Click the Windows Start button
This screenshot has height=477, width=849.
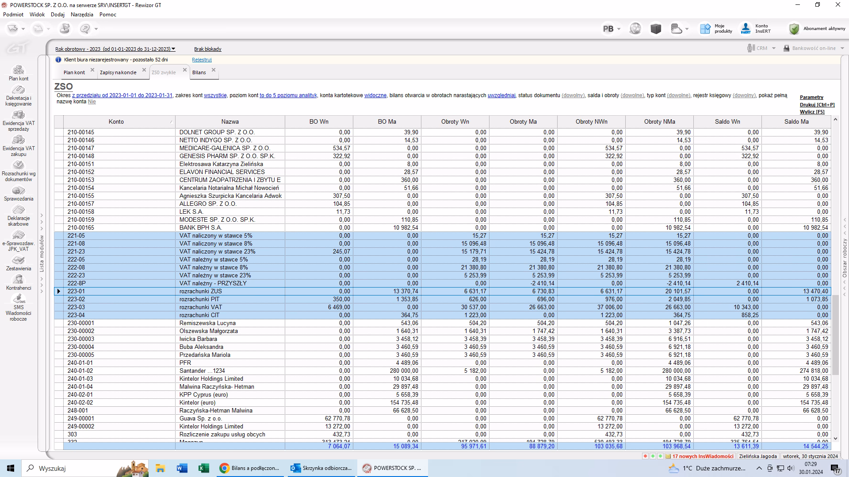(11, 468)
